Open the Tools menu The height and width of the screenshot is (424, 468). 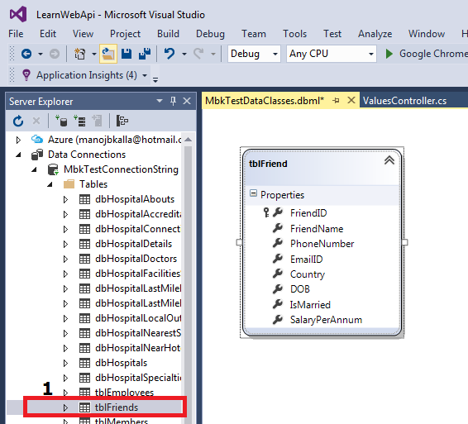coord(294,34)
